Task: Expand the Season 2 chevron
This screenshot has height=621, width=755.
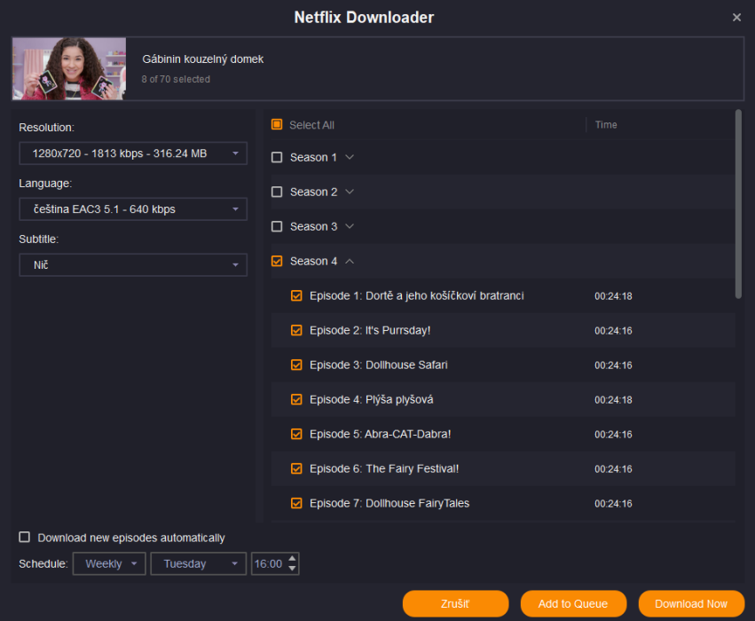Action: [350, 193]
